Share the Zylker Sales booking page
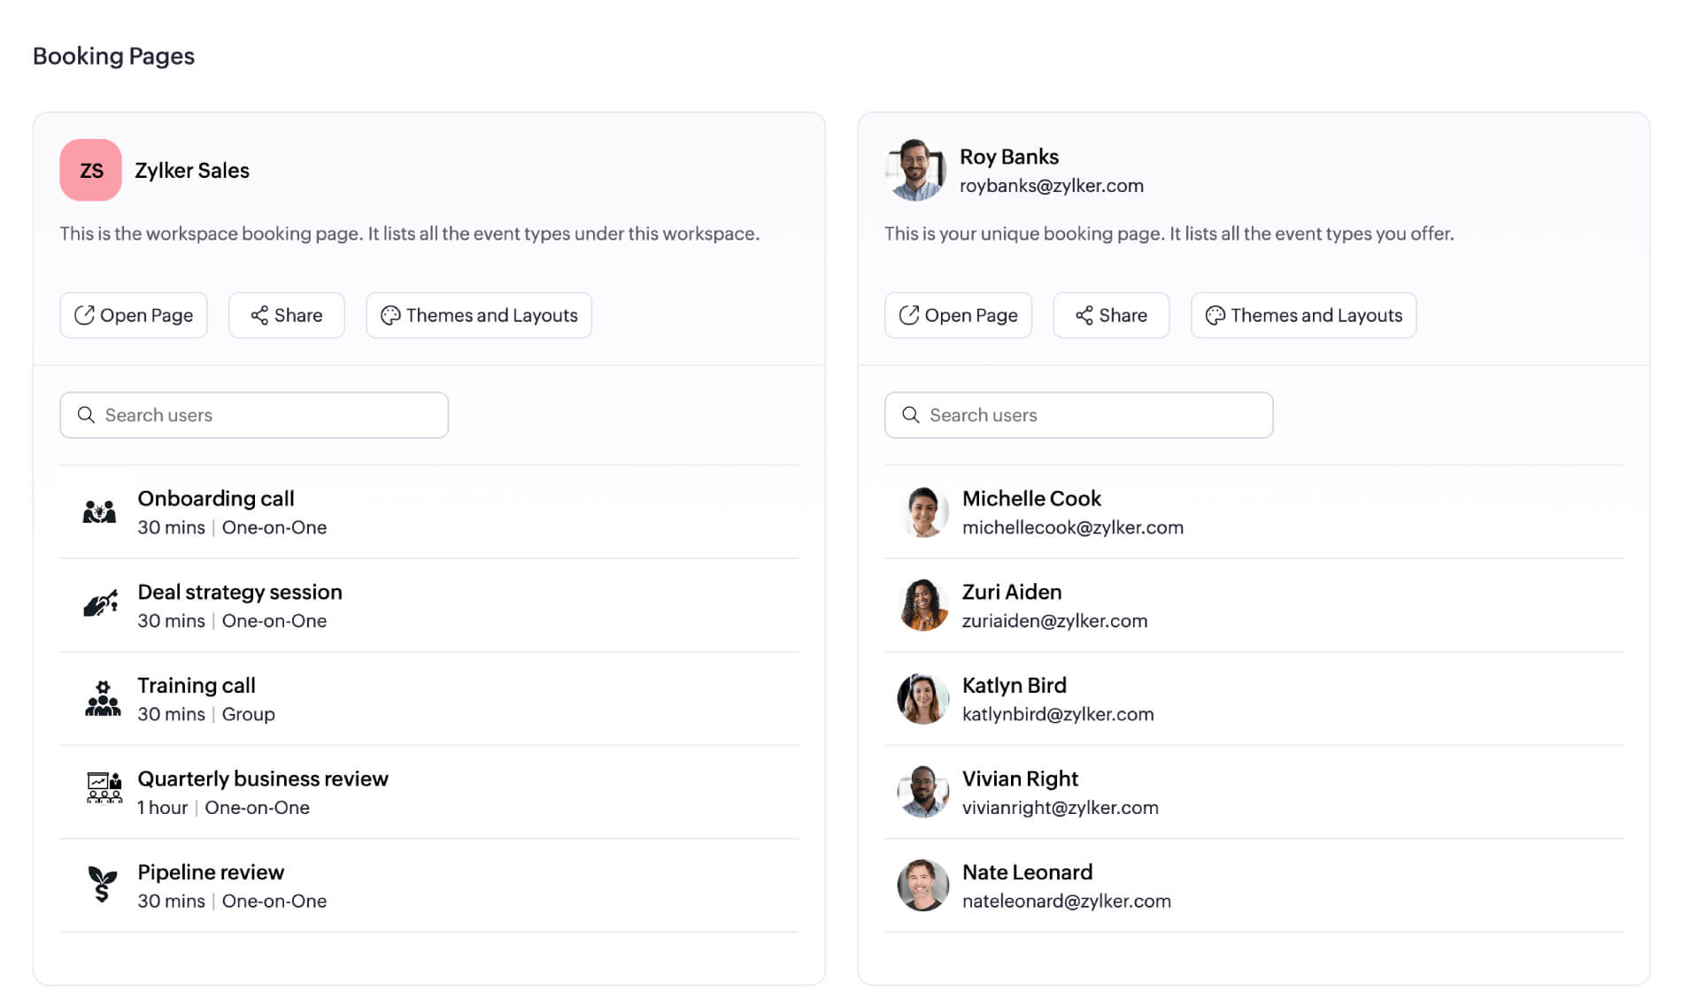 (286, 315)
